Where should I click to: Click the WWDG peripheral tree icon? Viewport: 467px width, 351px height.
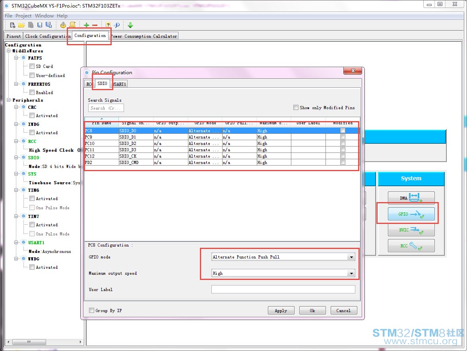click(24, 259)
